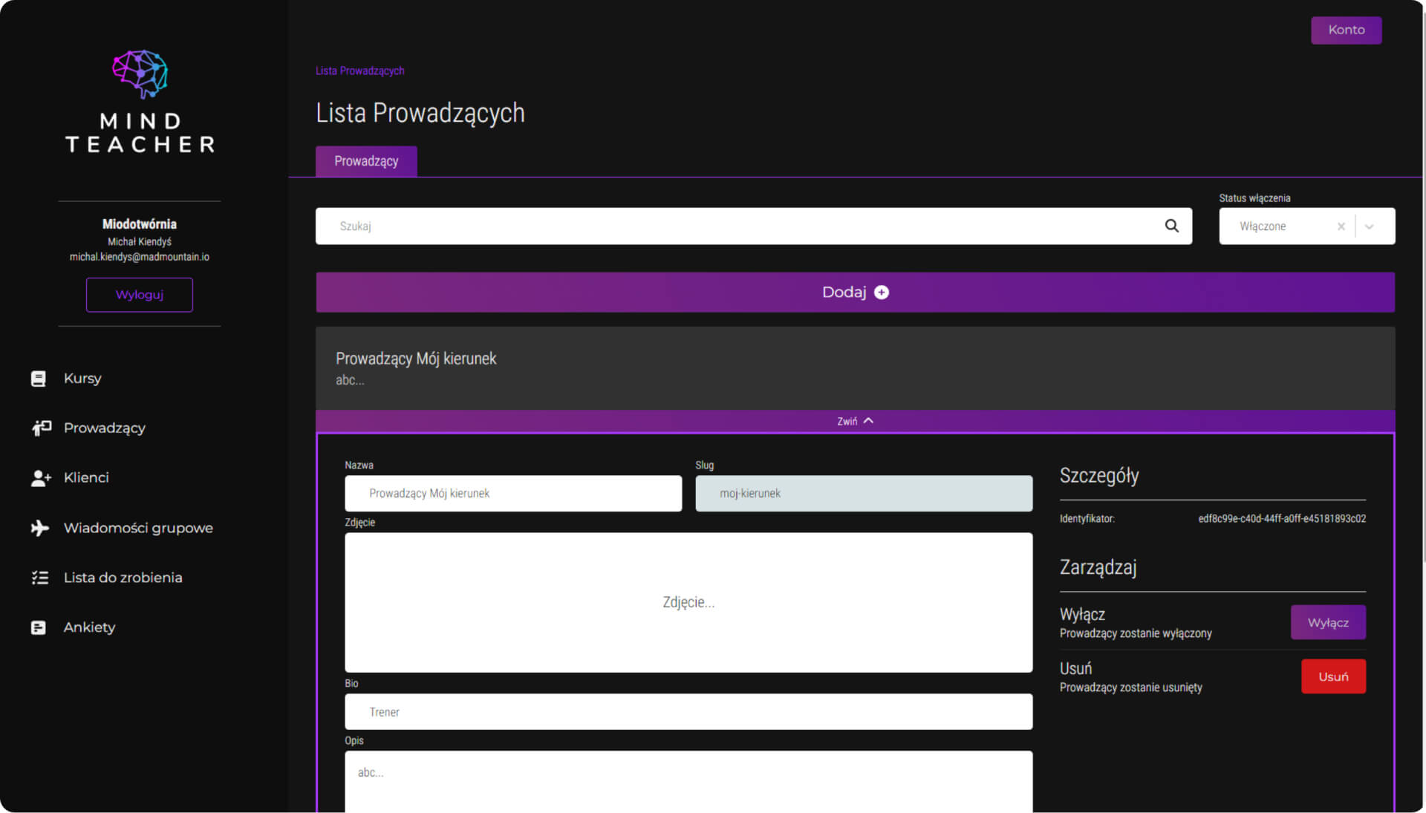Click the Ankiety survey icon
The image size is (1426, 813).
point(39,628)
